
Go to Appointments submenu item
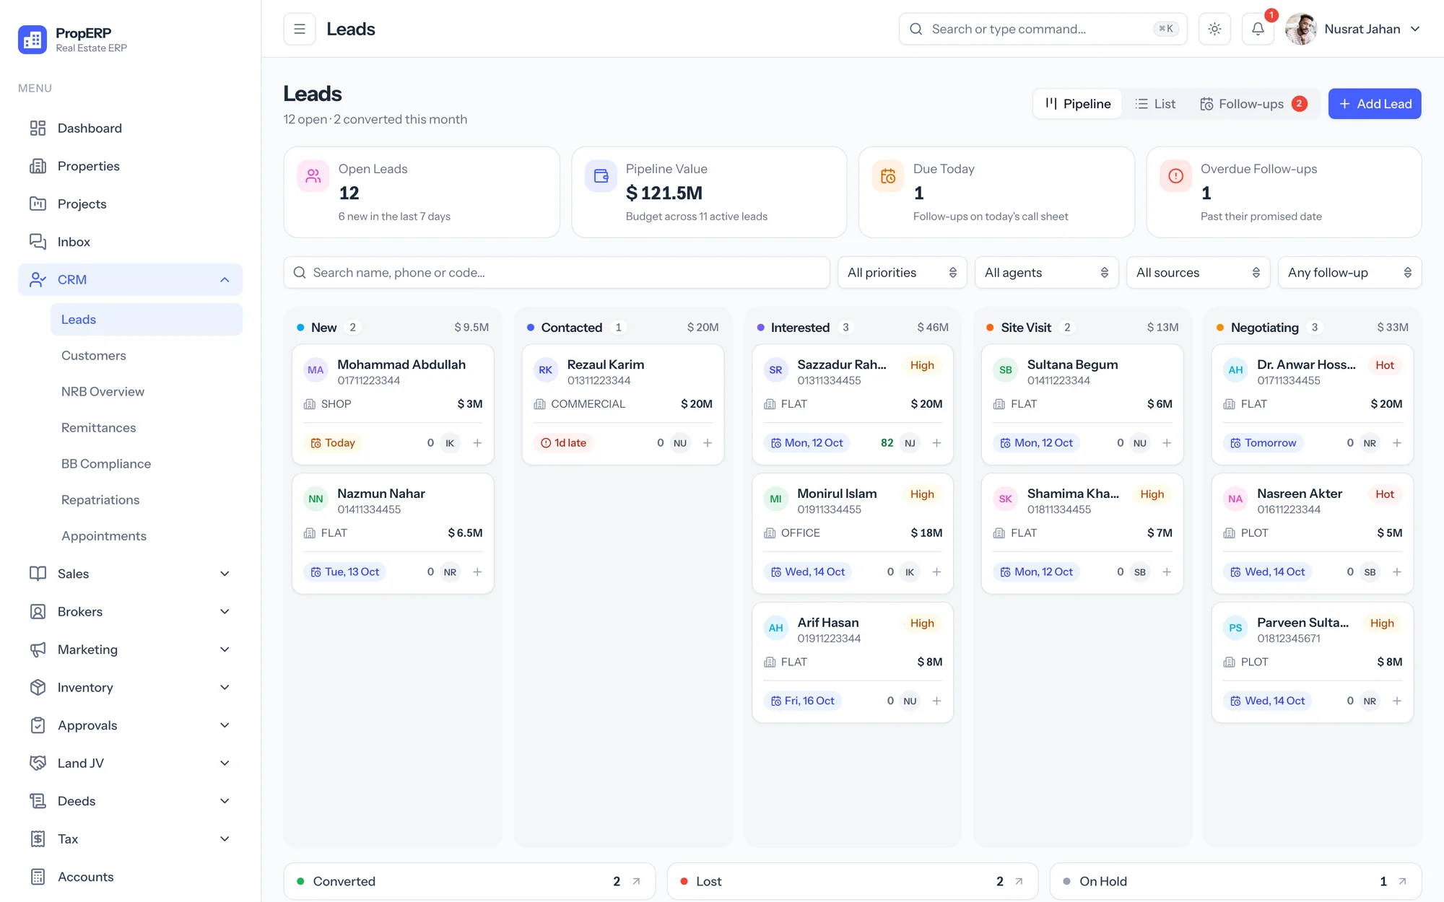147,535
